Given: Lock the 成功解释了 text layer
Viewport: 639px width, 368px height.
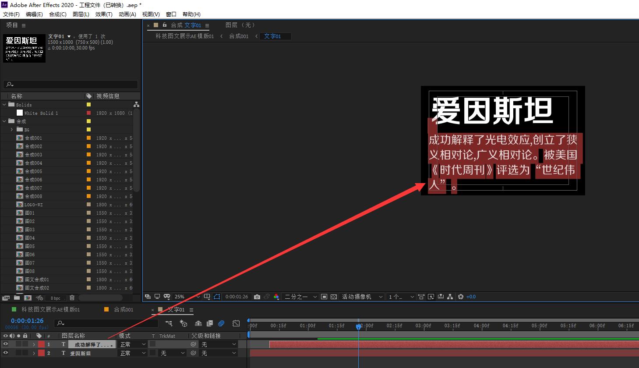Looking at the screenshot, I should (x=25, y=344).
